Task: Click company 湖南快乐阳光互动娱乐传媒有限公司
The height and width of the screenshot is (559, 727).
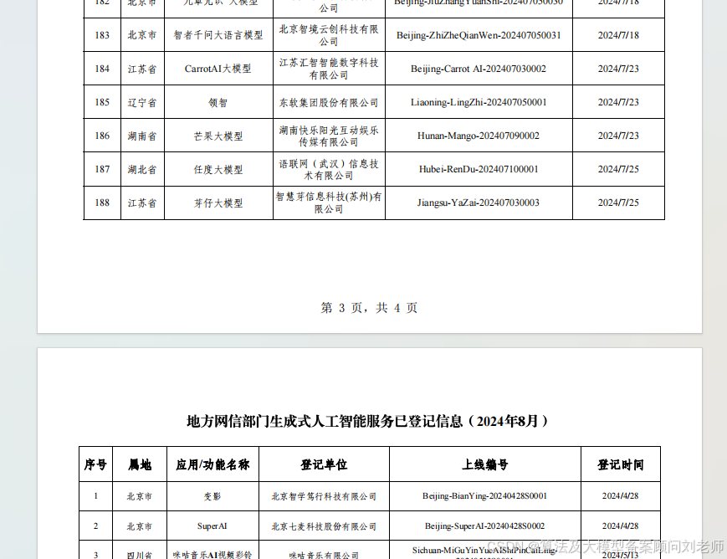Action: (329, 136)
